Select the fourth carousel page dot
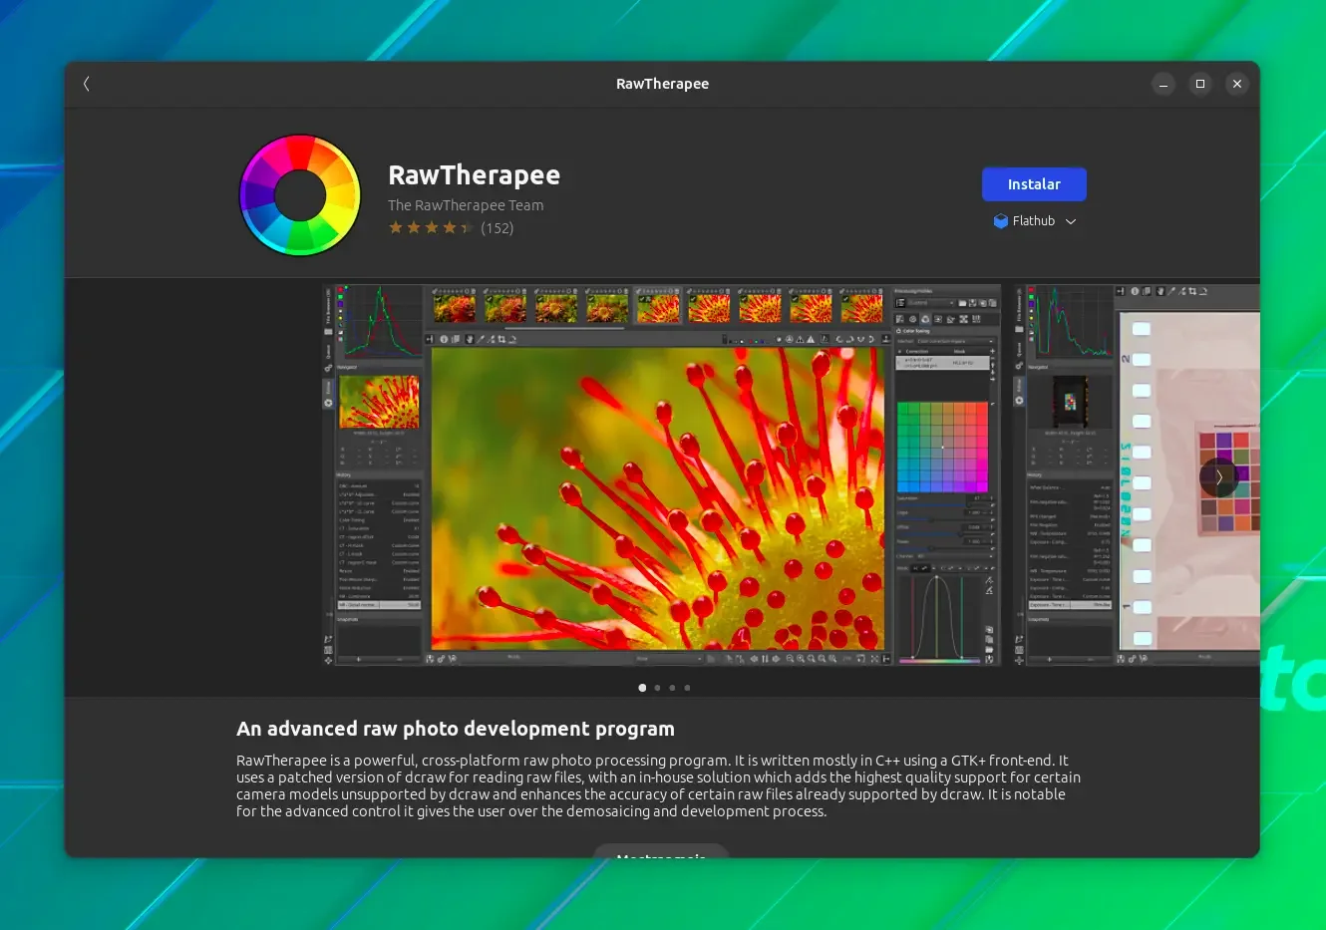 [x=687, y=688]
